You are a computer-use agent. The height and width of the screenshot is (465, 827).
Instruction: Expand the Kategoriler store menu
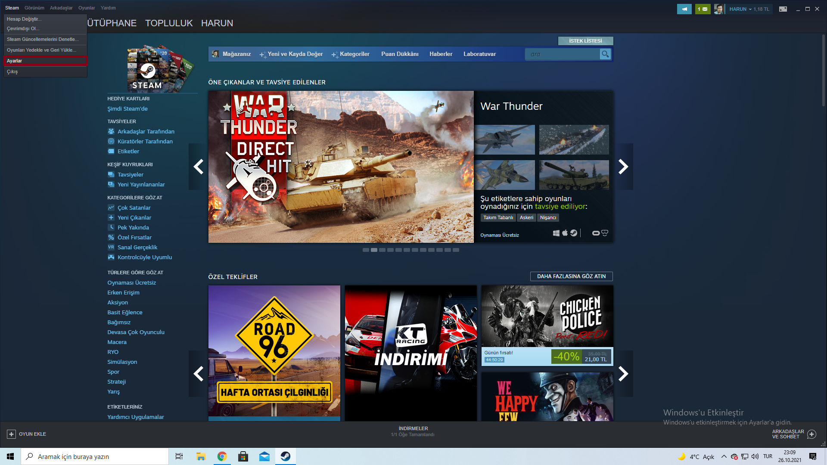[354, 54]
